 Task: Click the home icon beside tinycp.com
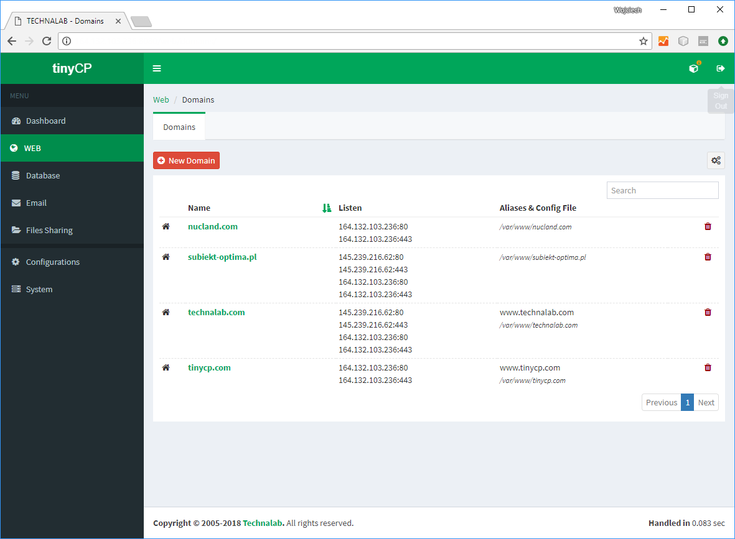pos(166,367)
